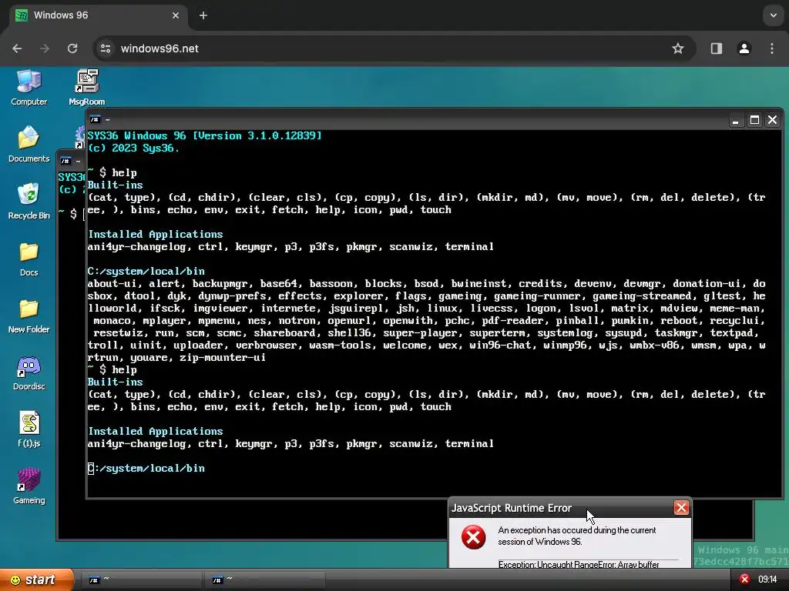The width and height of the screenshot is (789, 591).
Task: Maximize the front terminal window
Action: [754, 120]
